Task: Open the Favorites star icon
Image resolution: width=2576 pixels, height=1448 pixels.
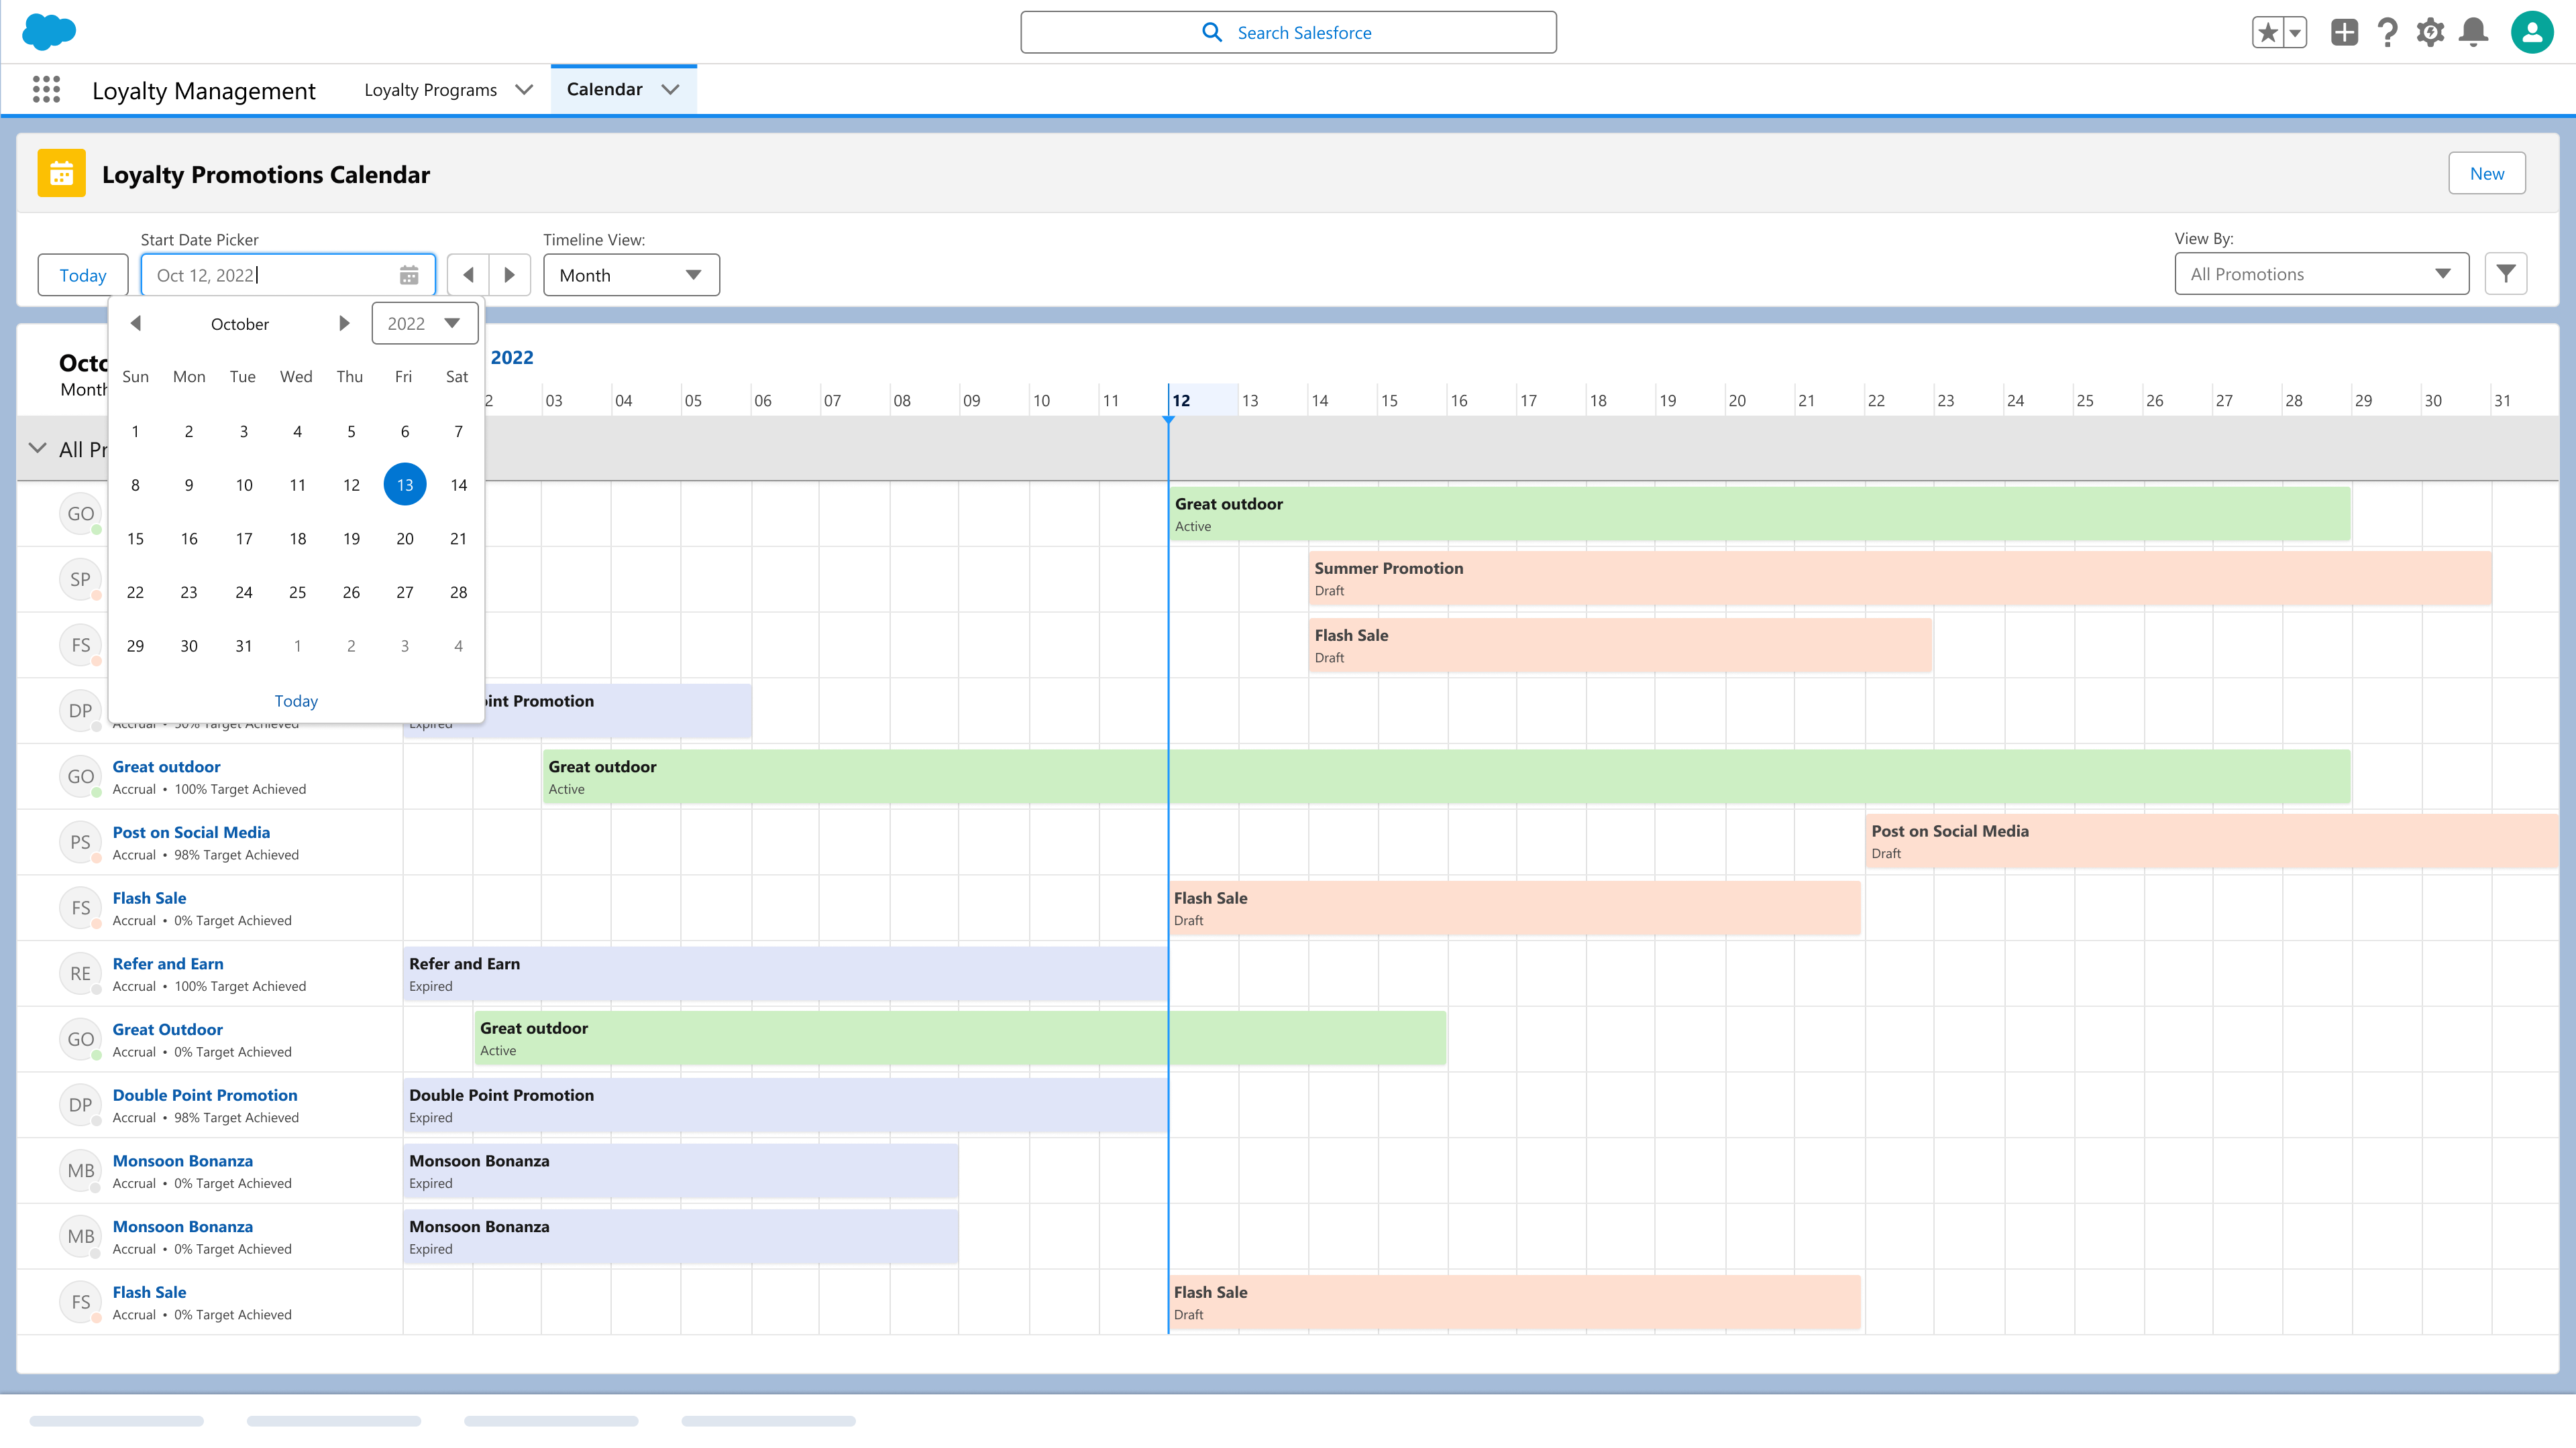Action: [2268, 33]
